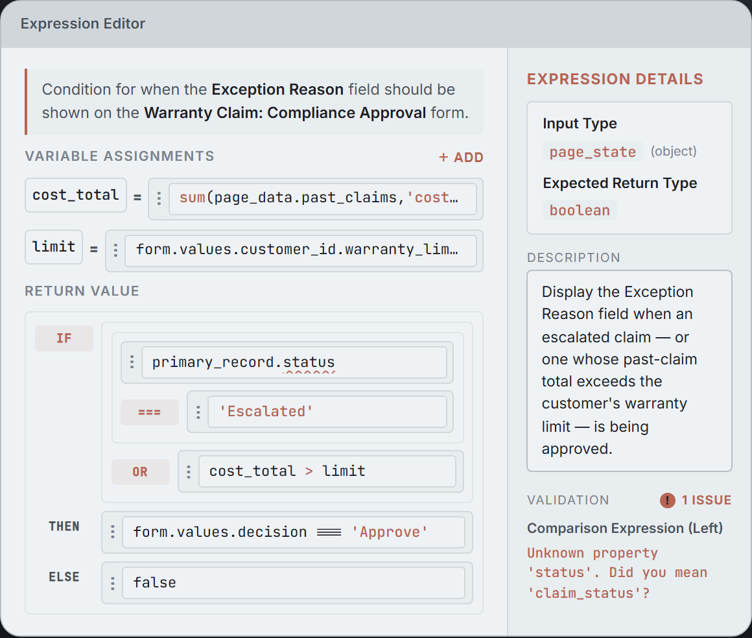
Task: Edit the 'Escalated' string value
Action: click(x=327, y=412)
